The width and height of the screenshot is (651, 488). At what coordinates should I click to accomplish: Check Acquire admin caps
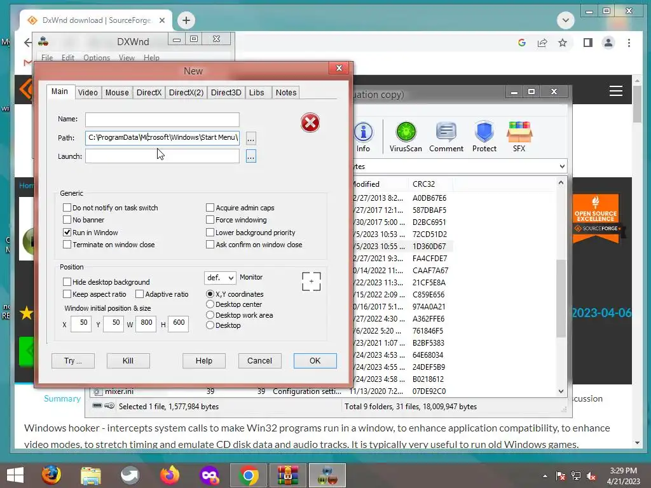click(210, 208)
